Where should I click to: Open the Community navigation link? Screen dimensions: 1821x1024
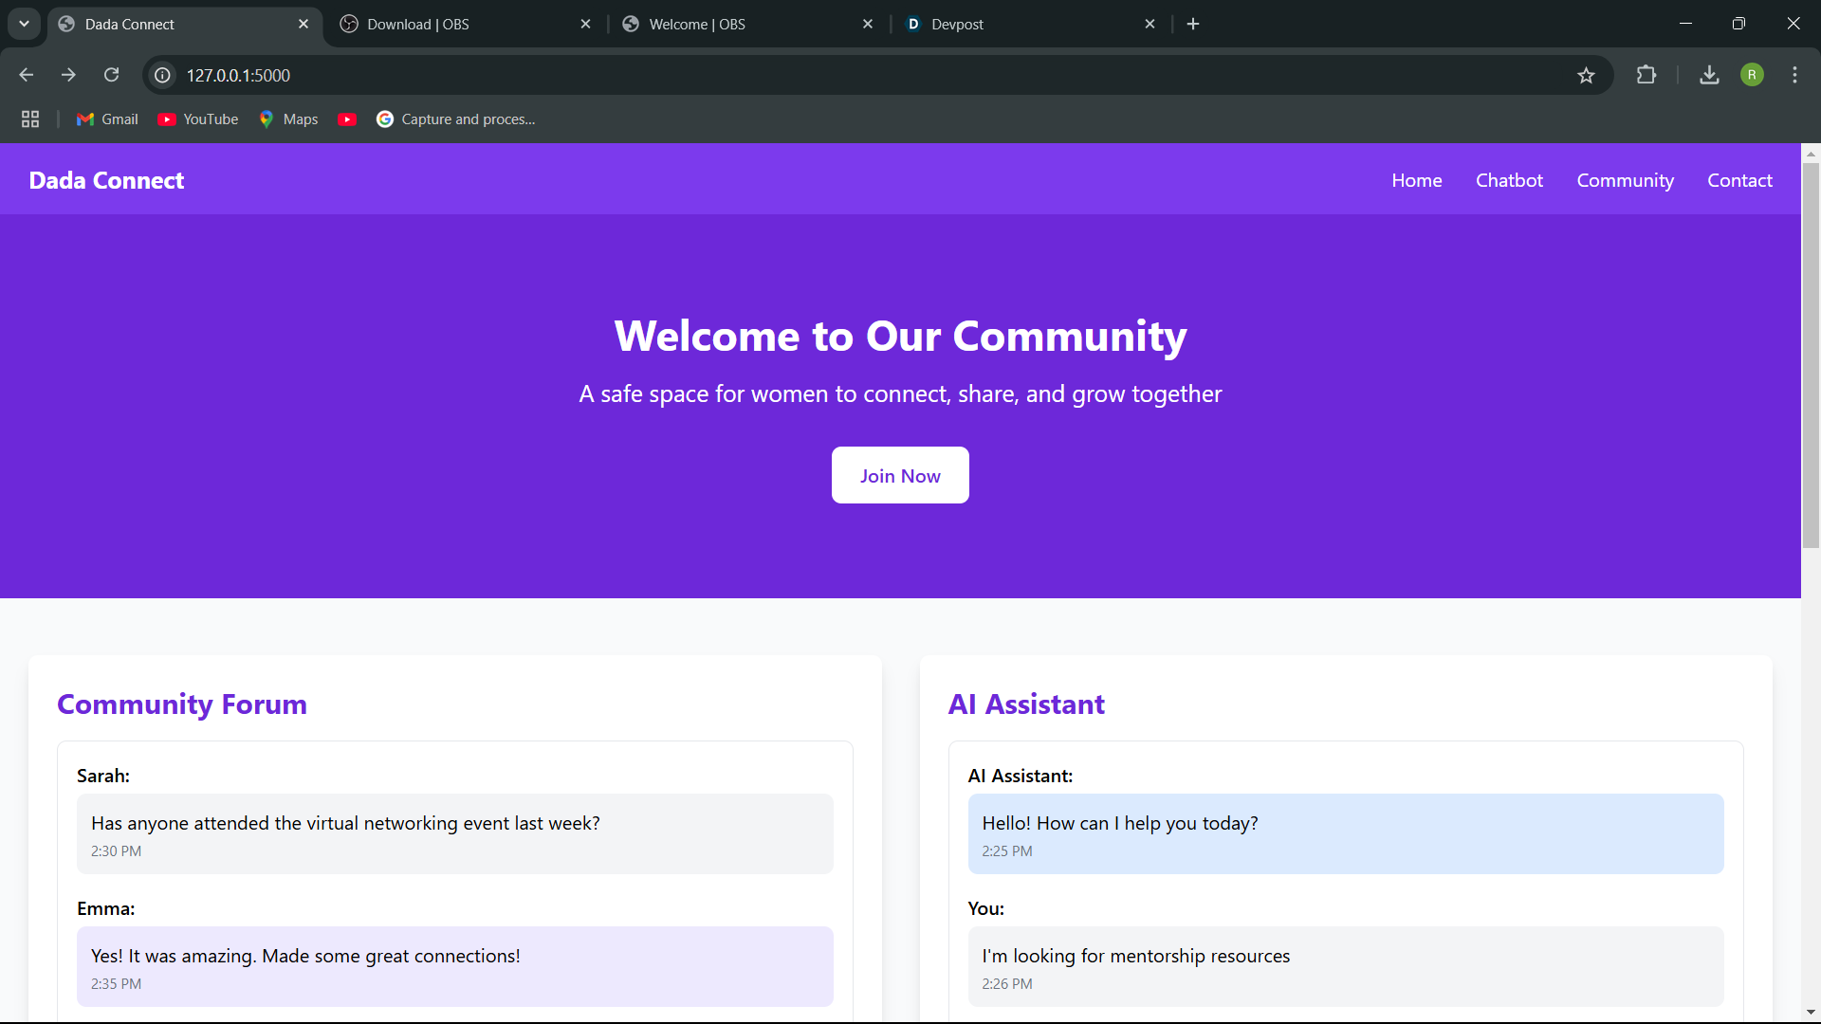click(x=1625, y=180)
